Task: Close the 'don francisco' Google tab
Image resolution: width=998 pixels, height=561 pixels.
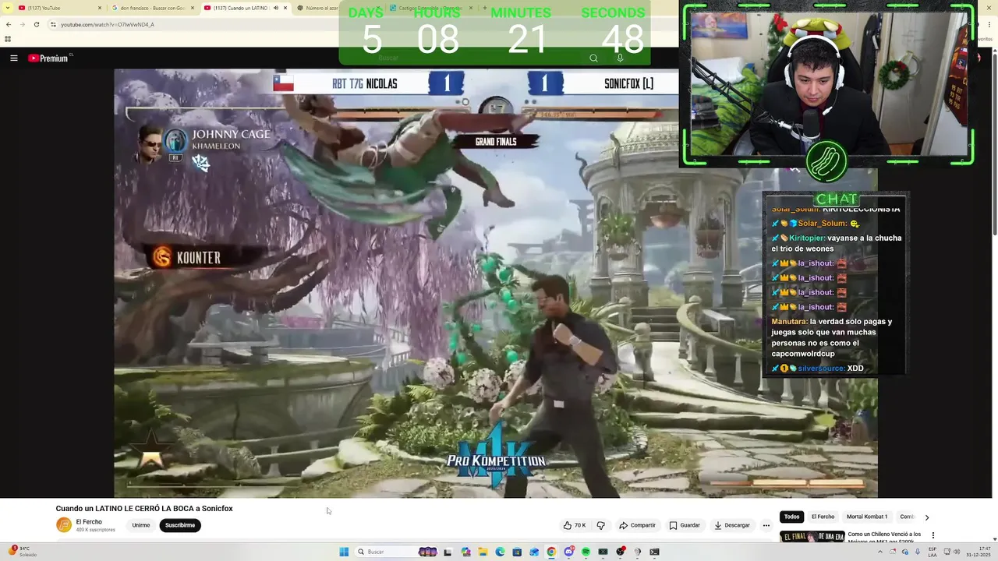Action: [x=193, y=8]
